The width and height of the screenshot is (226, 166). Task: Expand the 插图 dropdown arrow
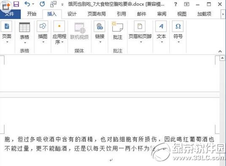coord(43,42)
